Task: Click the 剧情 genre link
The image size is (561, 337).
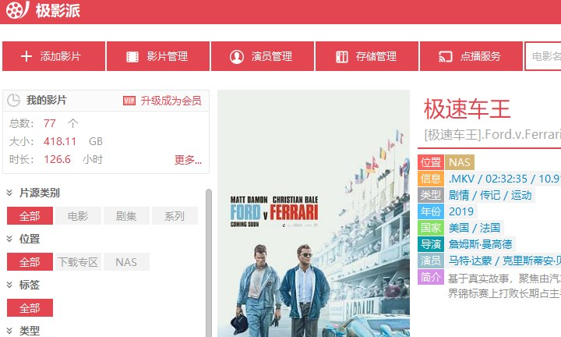Action: pyautogui.click(x=459, y=195)
